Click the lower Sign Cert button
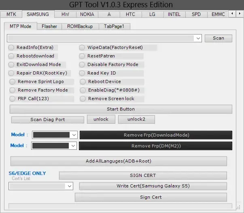This screenshot has height=213, width=244. coord(151,197)
